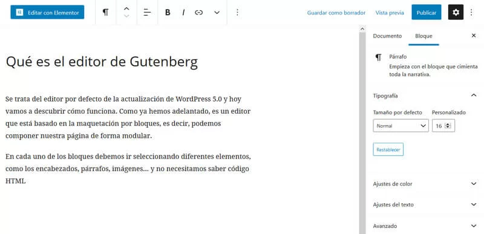Click Guardar como borrador
This screenshot has height=234, width=484.
coord(336,13)
